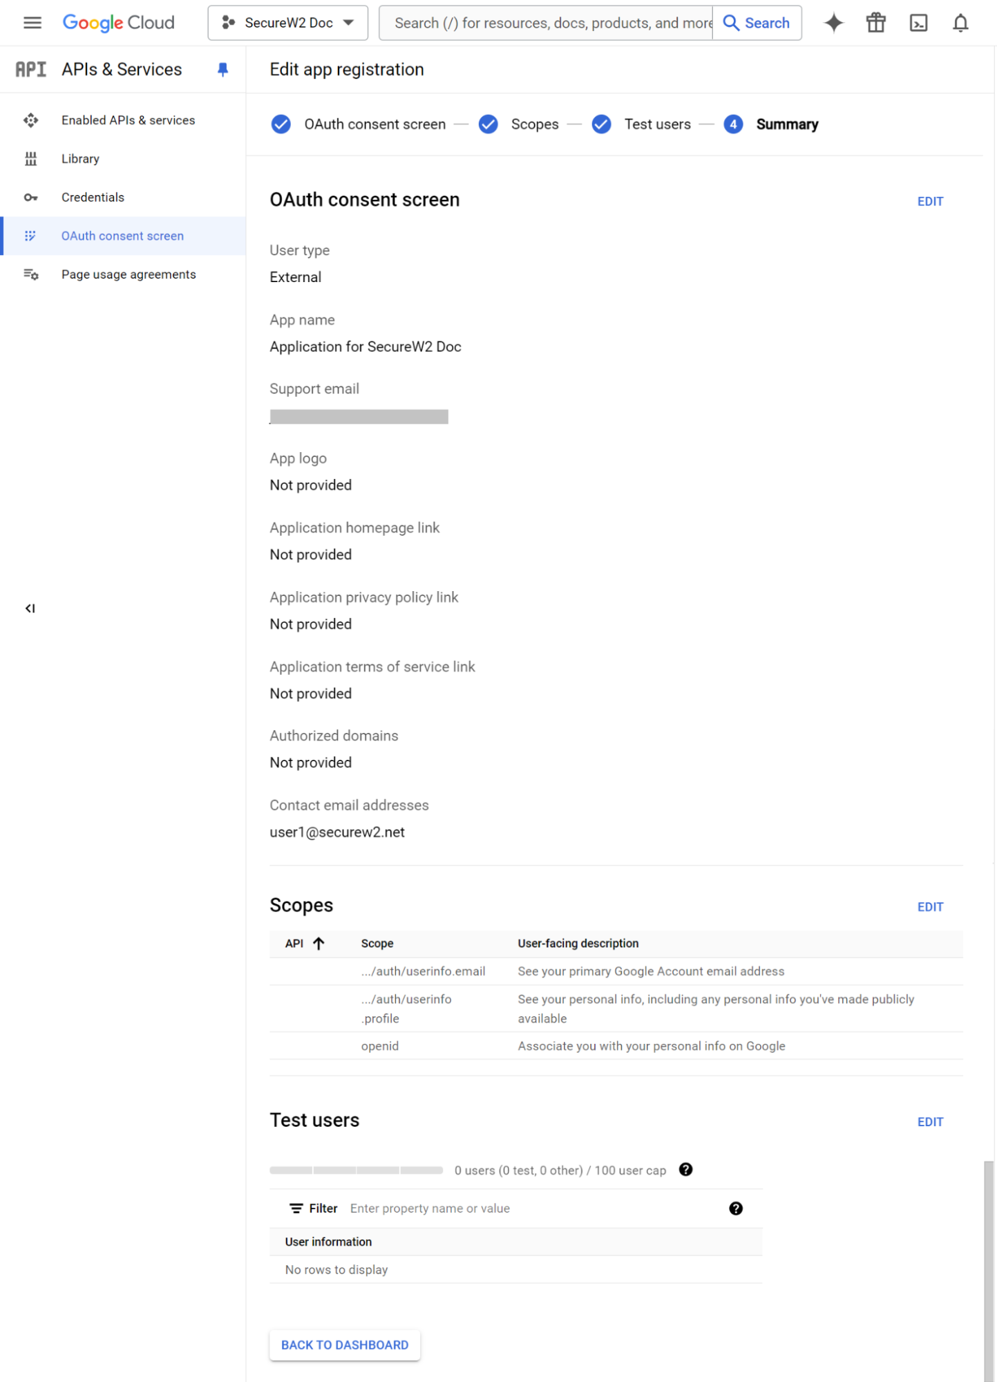Click help icon in the filter row

click(x=735, y=1208)
